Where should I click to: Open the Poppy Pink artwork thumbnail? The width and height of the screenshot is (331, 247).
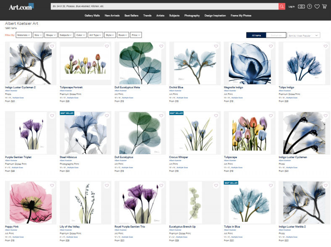coord(31,202)
